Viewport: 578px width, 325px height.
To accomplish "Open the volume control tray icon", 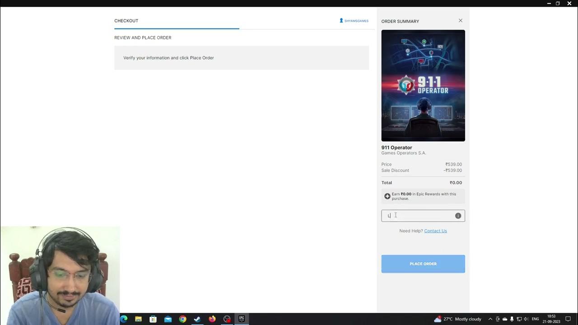I will [526, 319].
